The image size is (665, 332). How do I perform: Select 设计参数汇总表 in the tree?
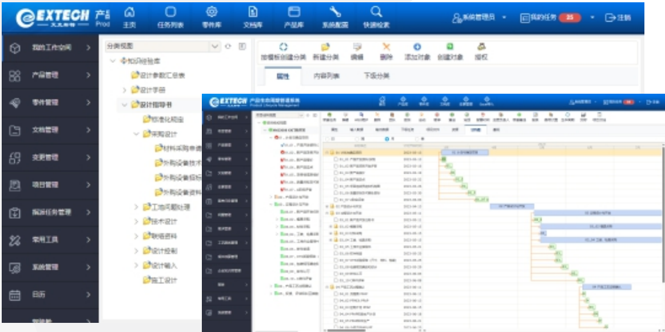coord(158,75)
